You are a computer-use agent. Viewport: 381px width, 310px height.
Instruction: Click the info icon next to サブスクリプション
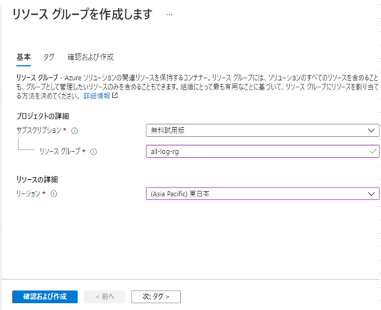75,131
